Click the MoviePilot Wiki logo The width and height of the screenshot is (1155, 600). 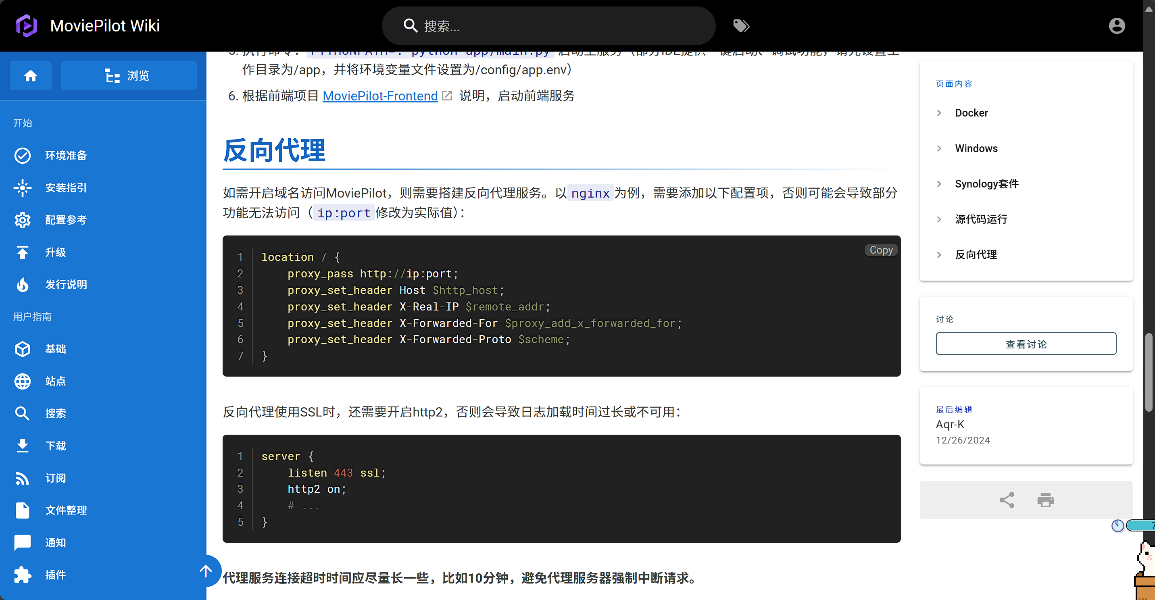pyautogui.click(x=27, y=25)
